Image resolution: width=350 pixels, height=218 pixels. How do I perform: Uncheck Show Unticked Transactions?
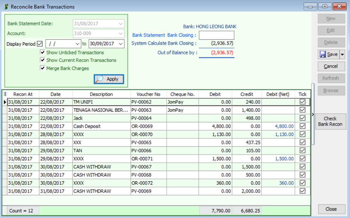tap(43, 53)
